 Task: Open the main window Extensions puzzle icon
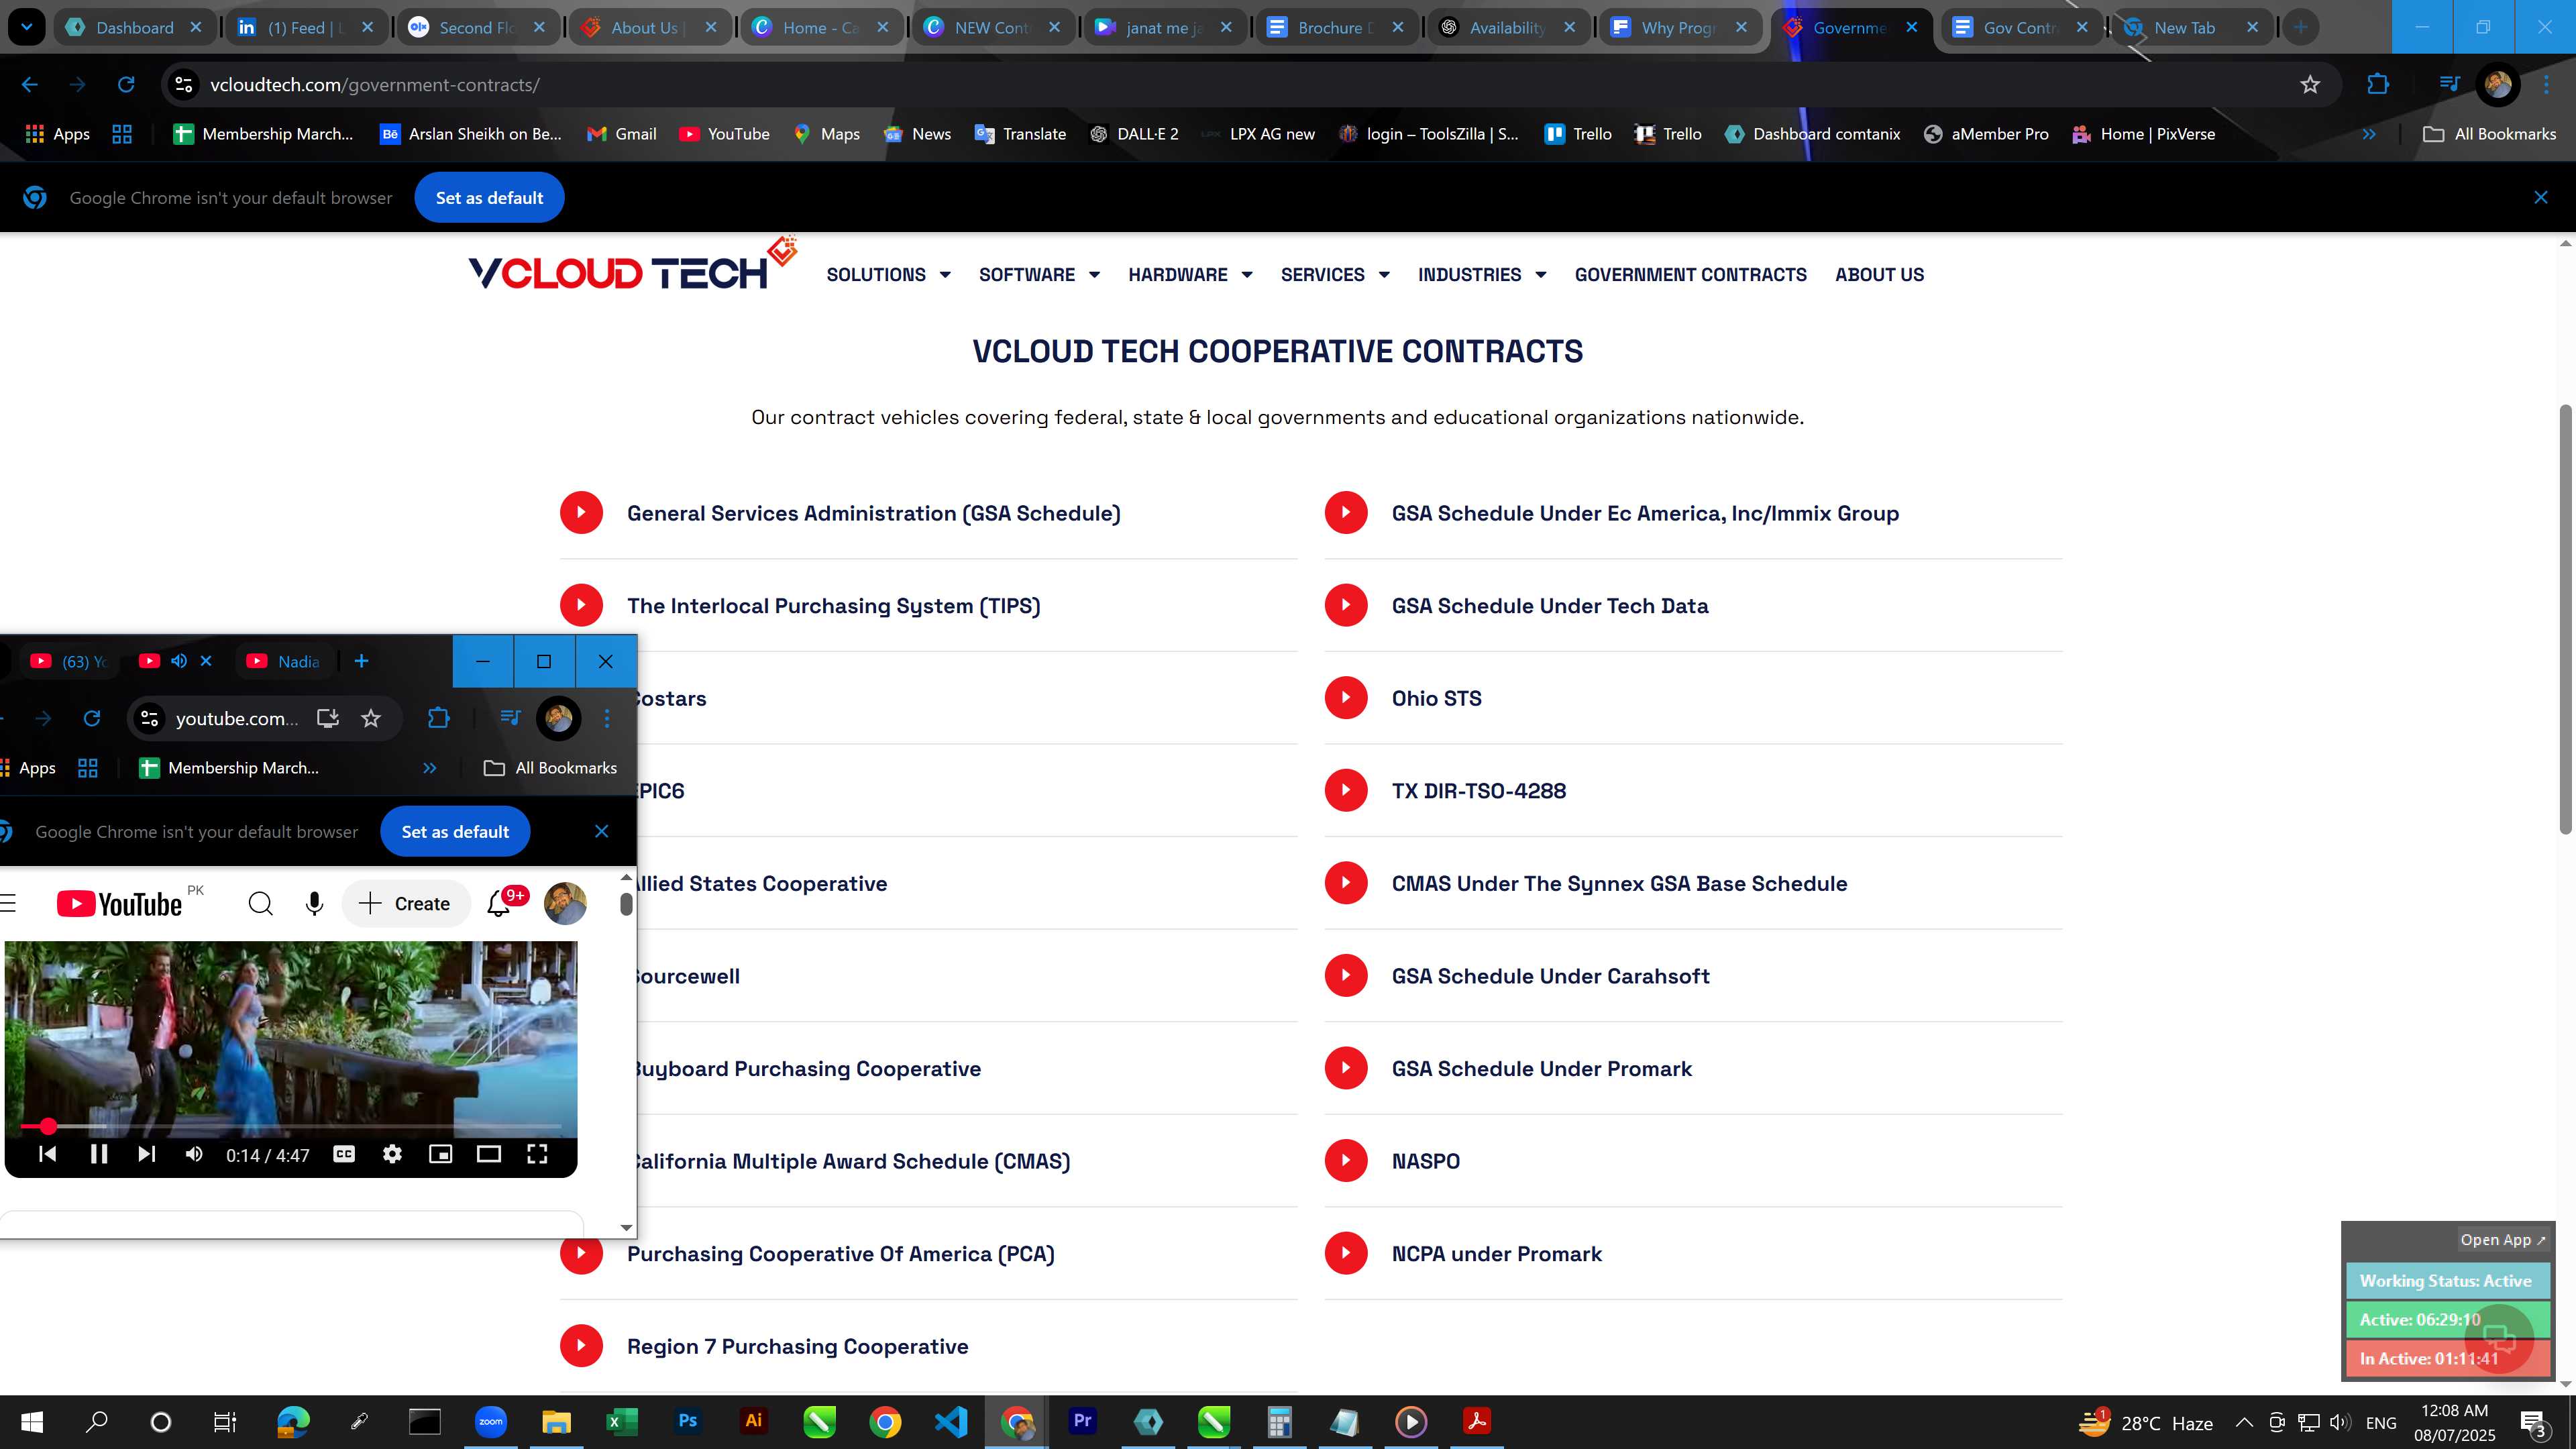[2378, 85]
